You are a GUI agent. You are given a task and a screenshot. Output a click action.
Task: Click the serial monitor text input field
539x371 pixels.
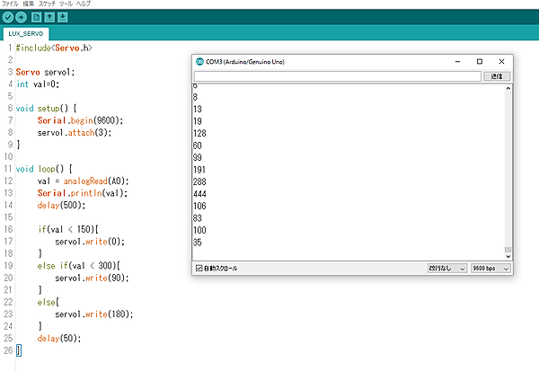coord(338,76)
